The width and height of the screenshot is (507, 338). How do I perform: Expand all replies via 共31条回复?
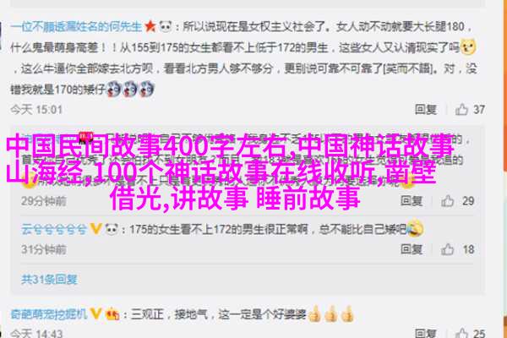click(50, 279)
